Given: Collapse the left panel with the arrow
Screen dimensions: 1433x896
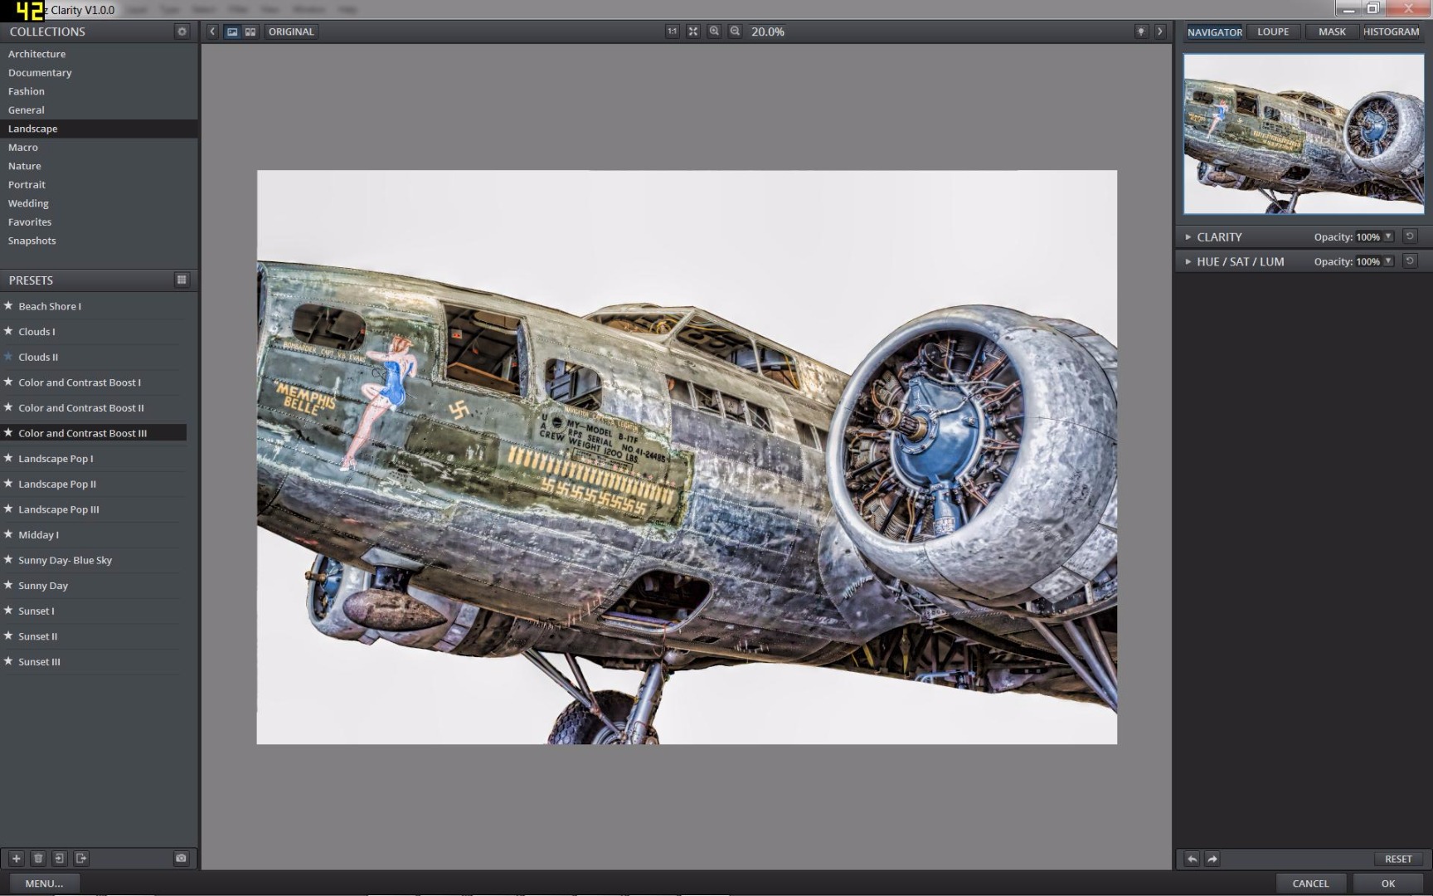Looking at the screenshot, I should click(212, 32).
